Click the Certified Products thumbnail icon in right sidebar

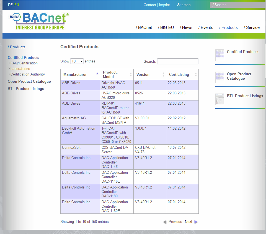[220, 55]
